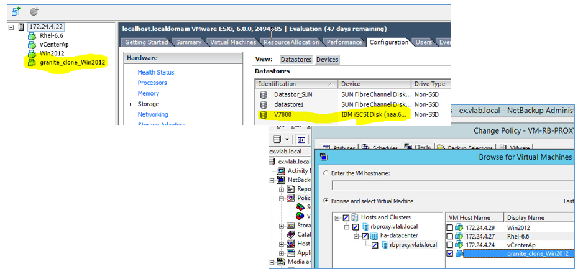Click the VM icon in the 172.24.4.27 row

click(x=459, y=236)
